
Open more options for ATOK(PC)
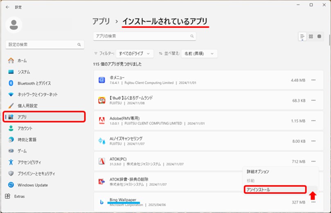point(313,162)
